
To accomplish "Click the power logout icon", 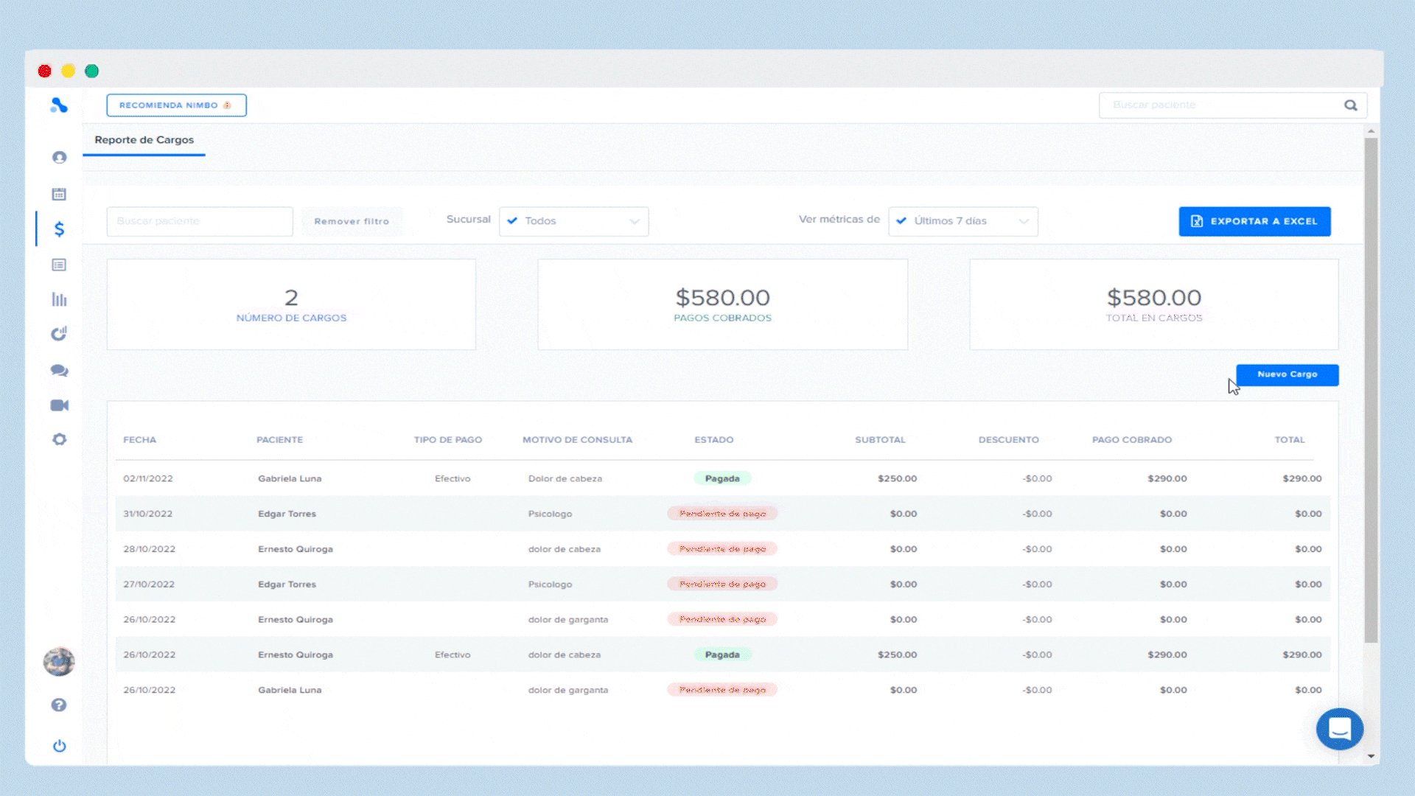I will pos(59,746).
